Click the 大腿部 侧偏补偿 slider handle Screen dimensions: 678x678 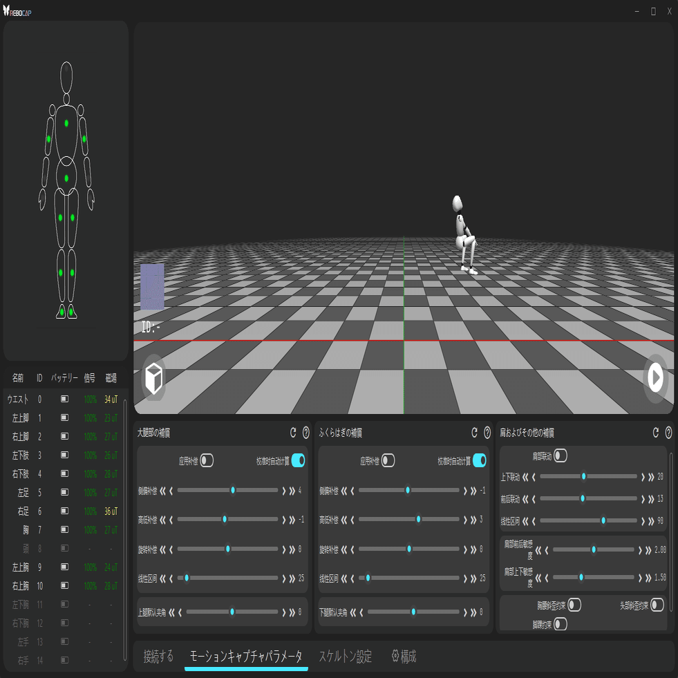pos(233,490)
